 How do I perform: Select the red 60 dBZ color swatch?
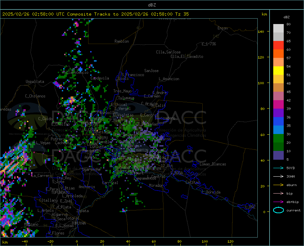coord(278,45)
